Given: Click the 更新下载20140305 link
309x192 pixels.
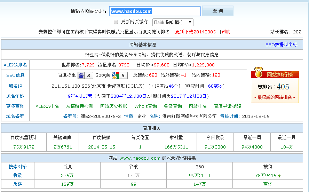Looking at the screenshot, I should pyautogui.click(x=196, y=32).
